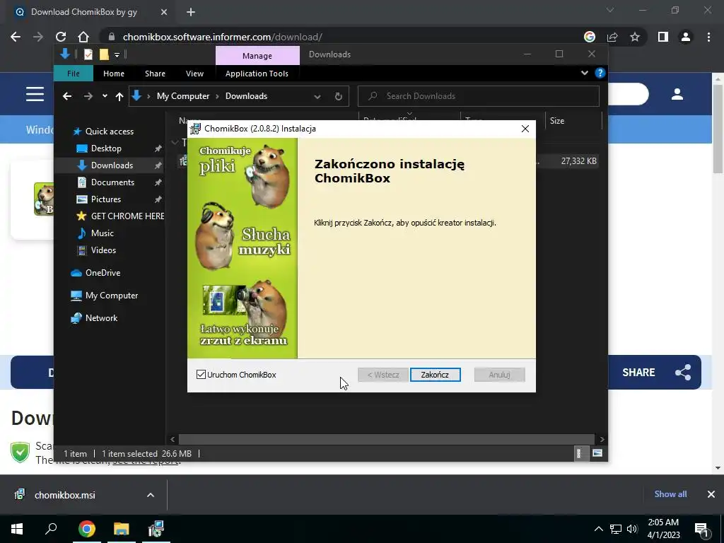This screenshot has height=543, width=724.
Task: Open Windows Start menu
Action: (17, 529)
